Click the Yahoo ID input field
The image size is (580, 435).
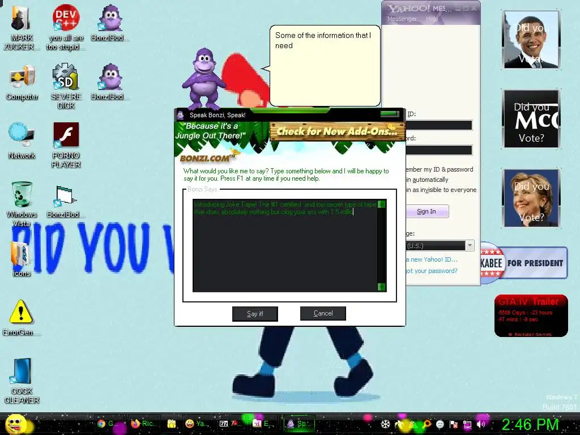439,125
